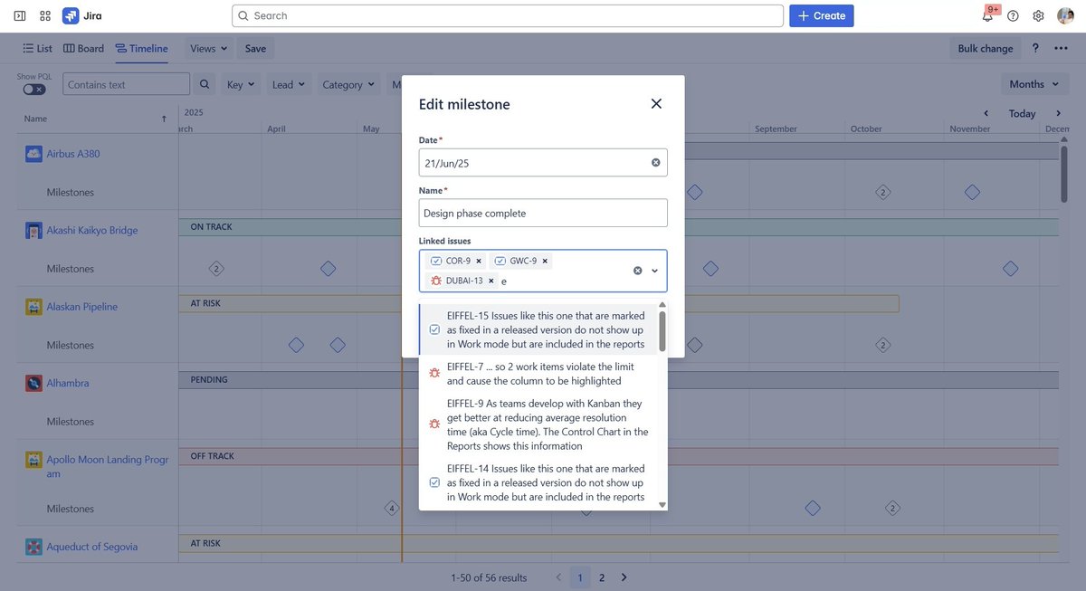Edit the milestone Name field
Screen dimensions: 1086x591
click(x=543, y=213)
